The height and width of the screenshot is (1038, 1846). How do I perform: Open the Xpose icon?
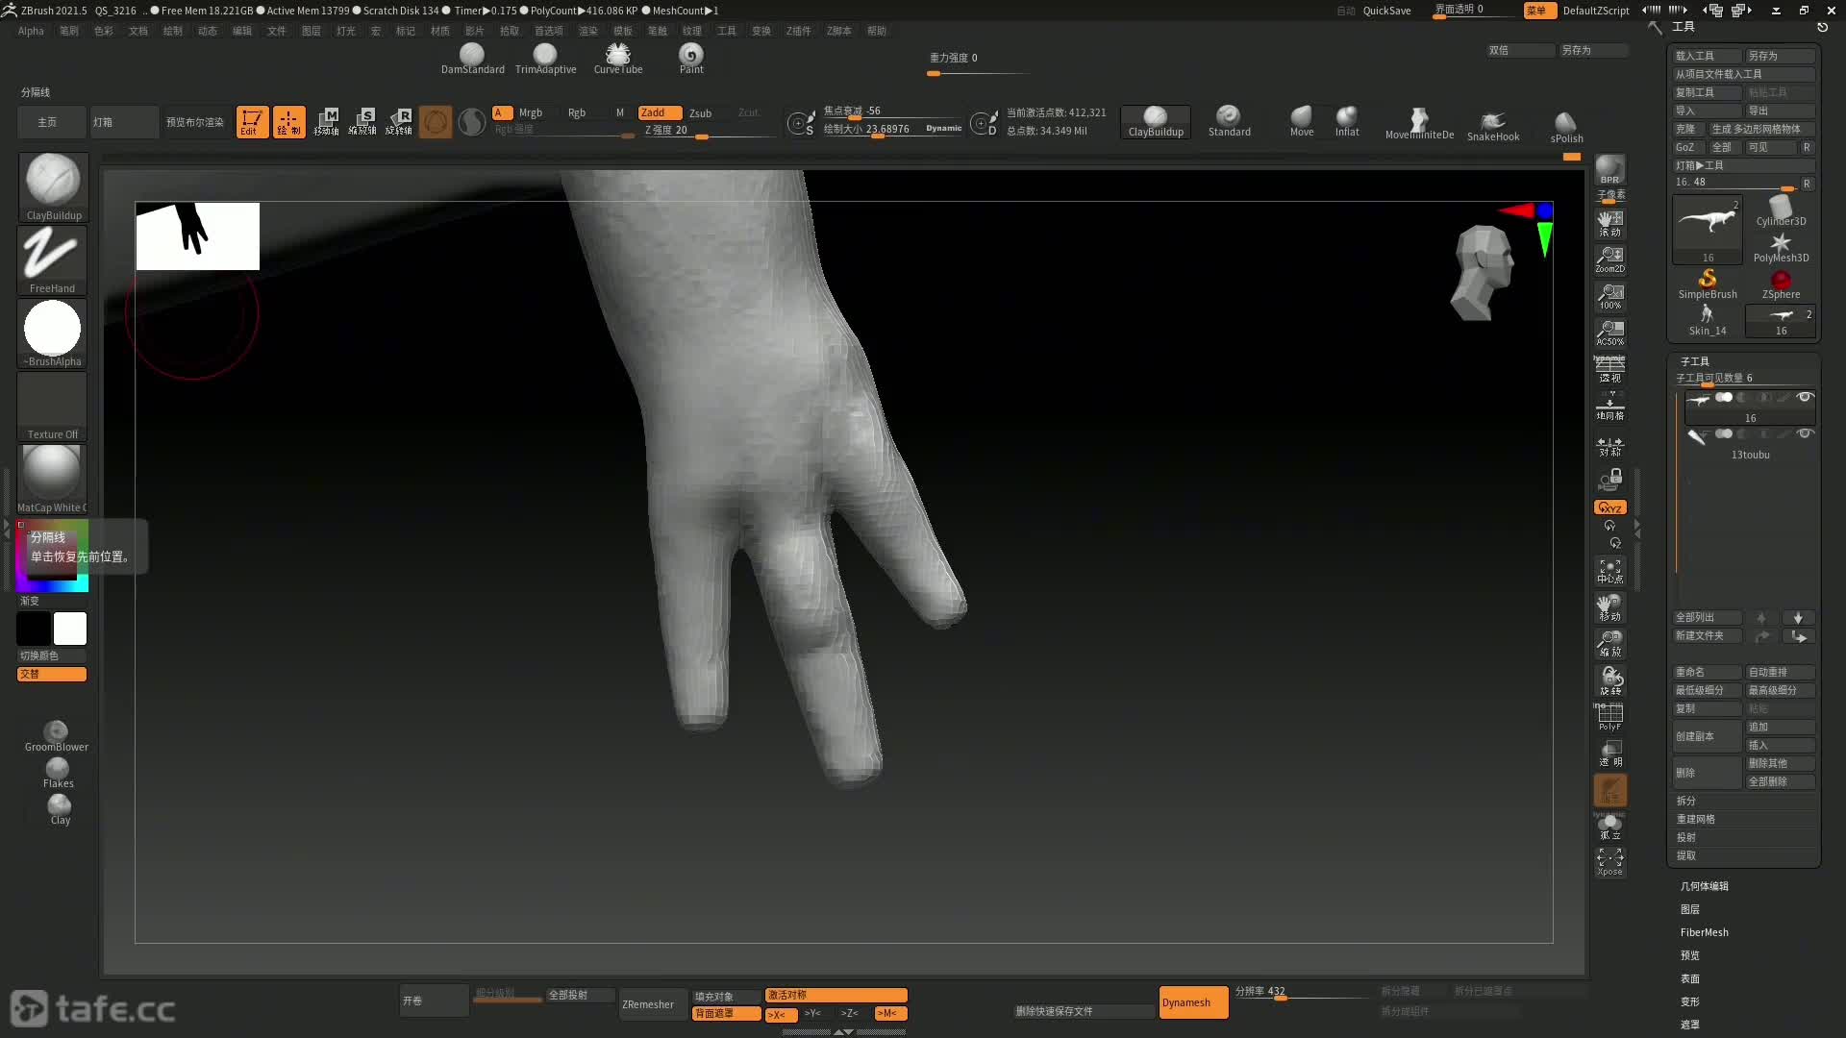(1609, 862)
